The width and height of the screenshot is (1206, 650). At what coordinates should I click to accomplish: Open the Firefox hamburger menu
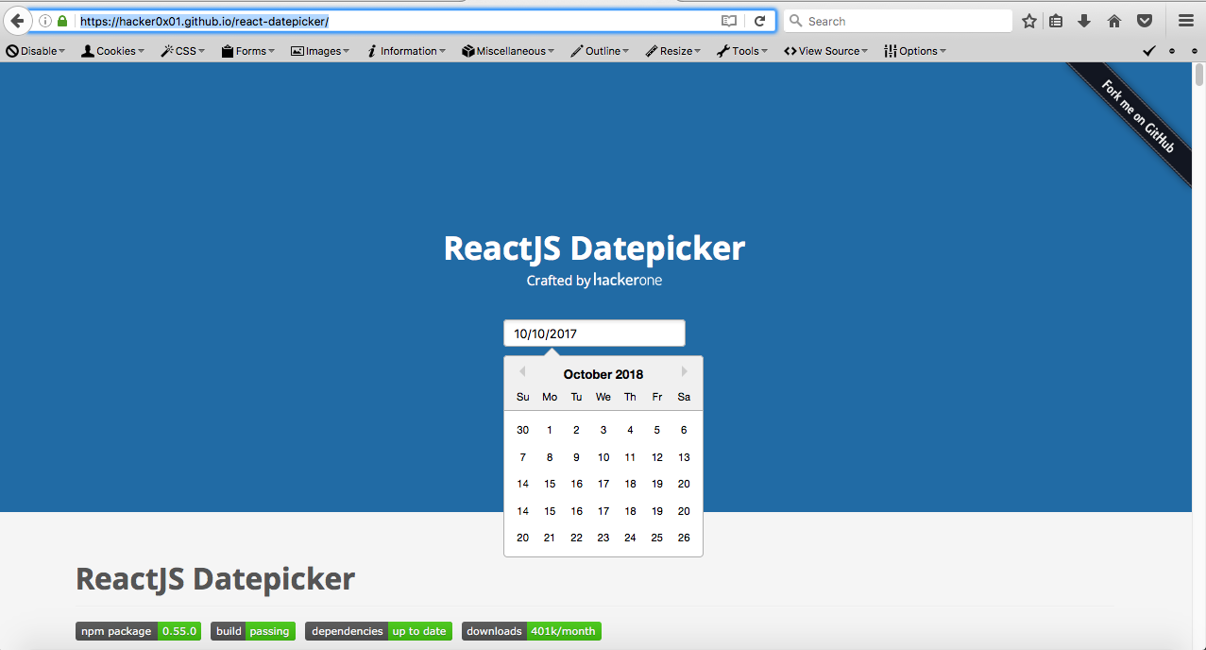coord(1186,21)
